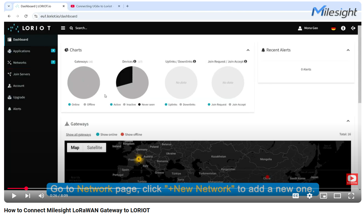
Task: Open video settings gear
Action: pos(310,196)
